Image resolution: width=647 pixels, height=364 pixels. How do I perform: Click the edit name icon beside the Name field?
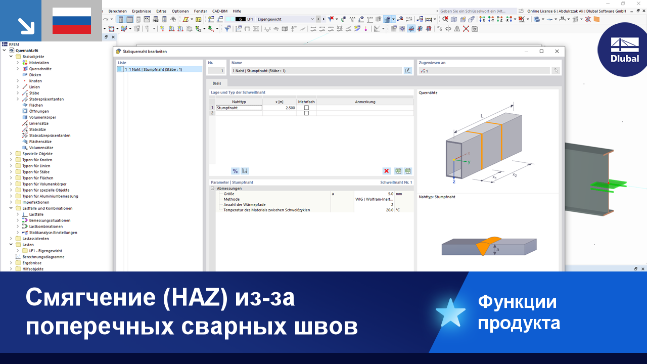tap(408, 71)
